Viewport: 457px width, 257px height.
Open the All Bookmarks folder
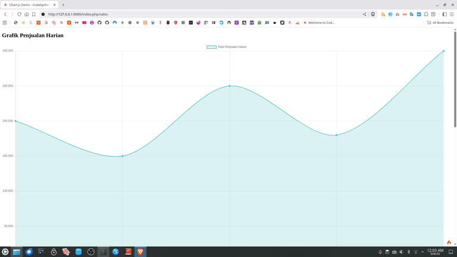[x=440, y=23]
